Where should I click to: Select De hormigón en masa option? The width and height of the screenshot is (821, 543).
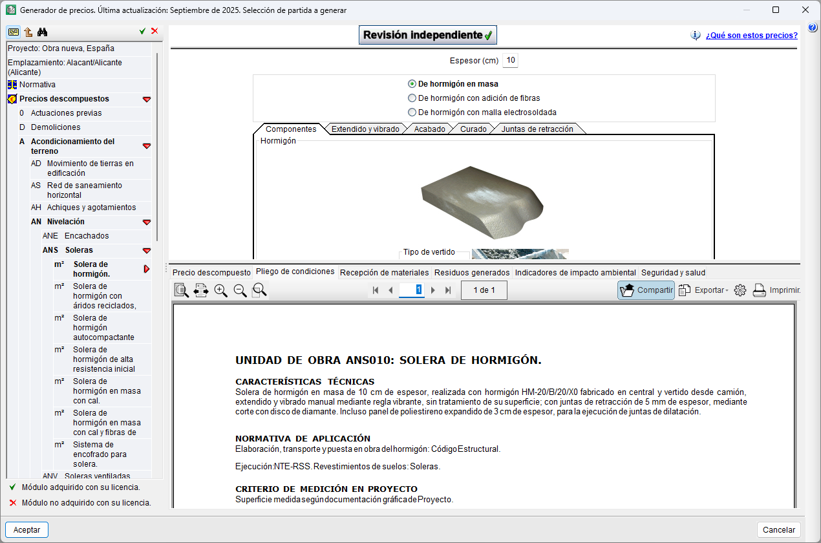(453, 84)
